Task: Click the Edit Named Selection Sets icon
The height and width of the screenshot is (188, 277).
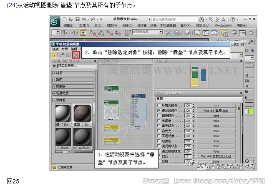Action: pos(128,33)
